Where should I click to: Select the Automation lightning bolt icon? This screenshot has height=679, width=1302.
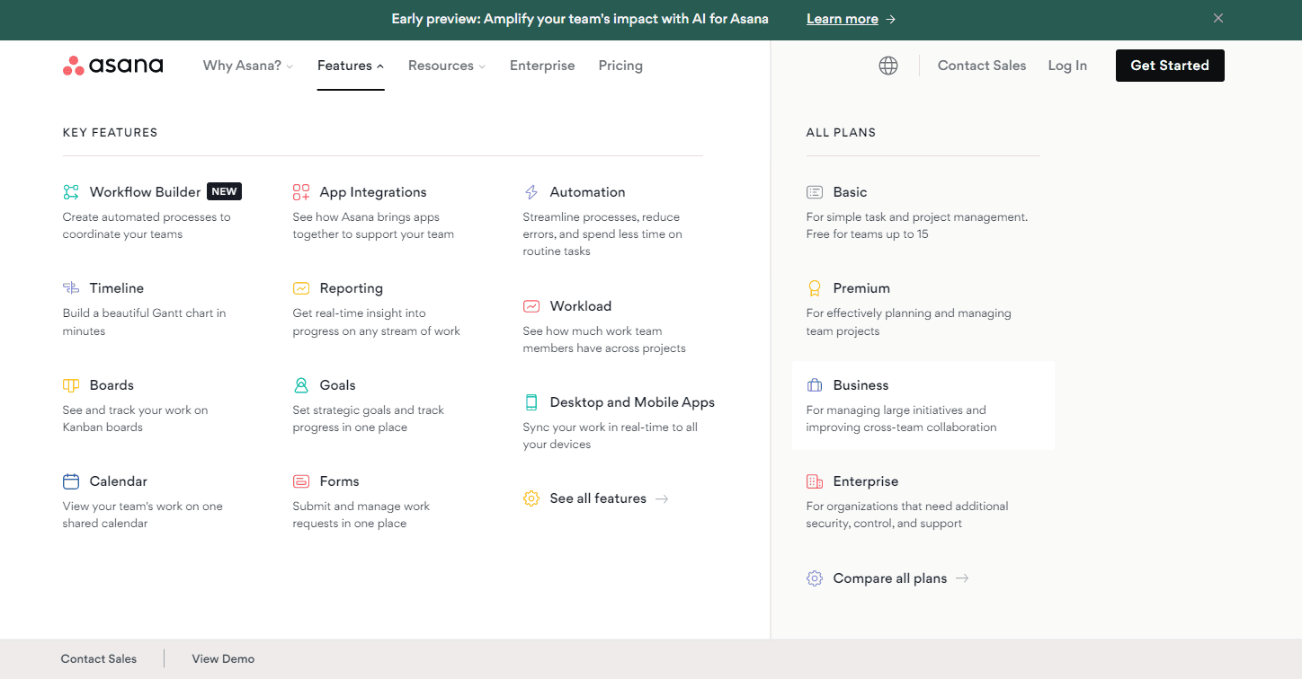pos(531,192)
